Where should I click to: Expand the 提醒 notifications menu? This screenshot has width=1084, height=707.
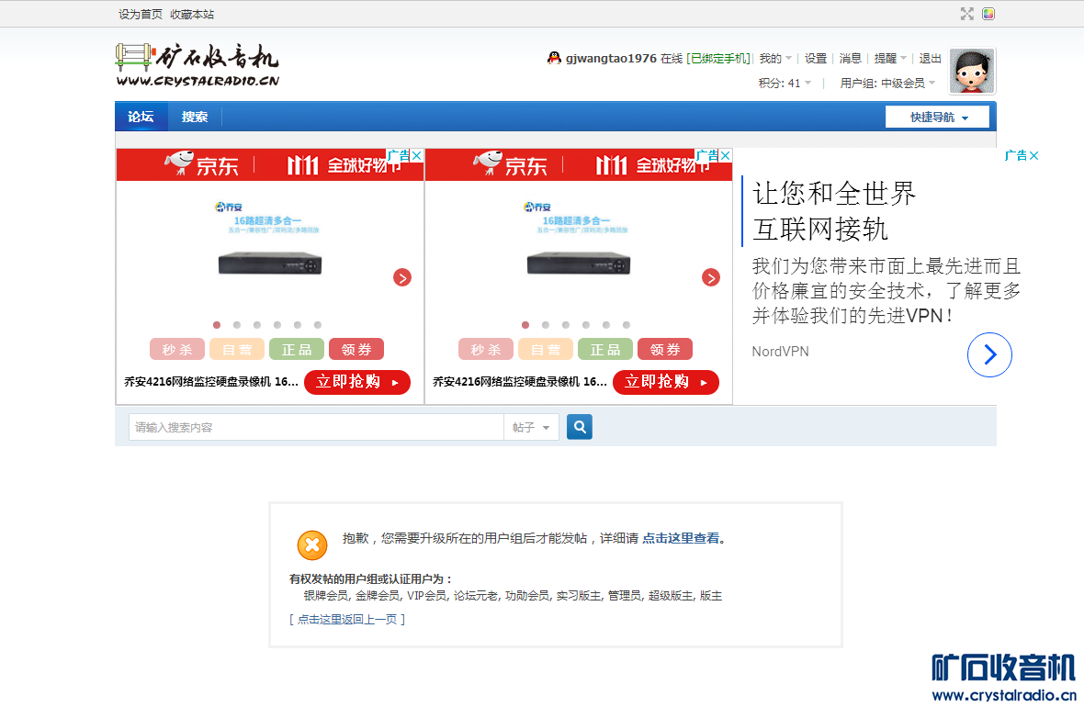890,59
